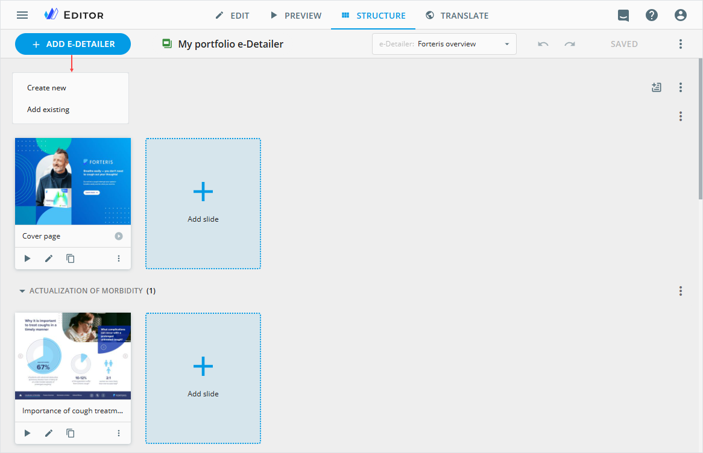Click the add chapter icon

[657, 87]
